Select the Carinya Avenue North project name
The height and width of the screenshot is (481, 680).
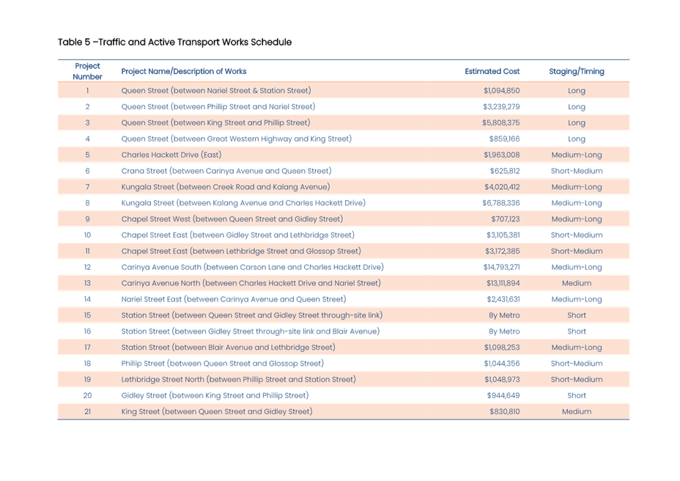(251, 283)
